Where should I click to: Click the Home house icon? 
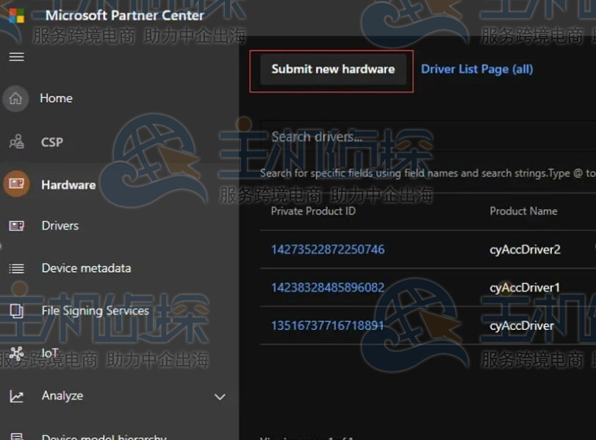coord(15,98)
